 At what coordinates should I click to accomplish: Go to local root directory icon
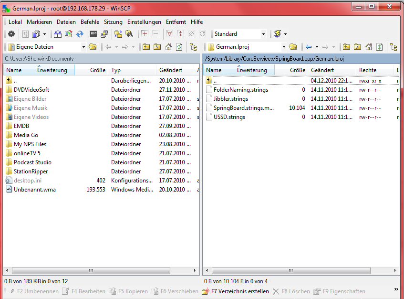point(157,47)
